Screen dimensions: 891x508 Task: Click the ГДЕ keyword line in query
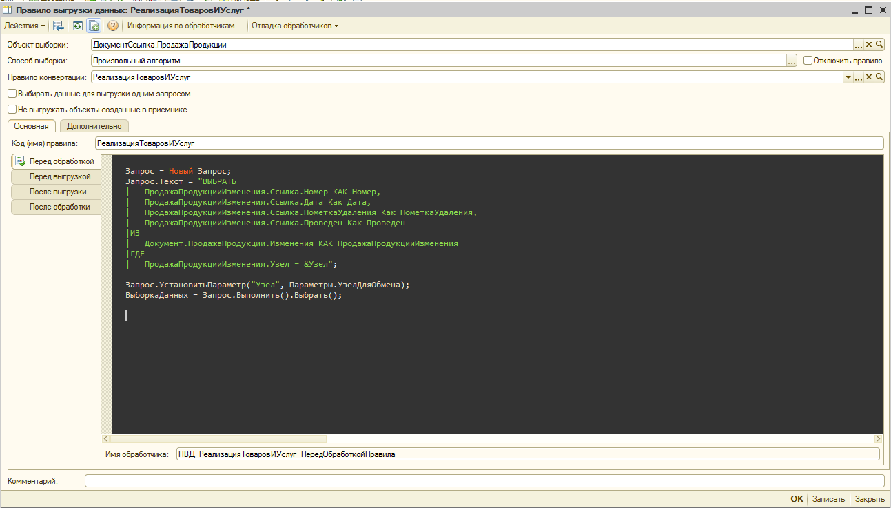click(136, 254)
